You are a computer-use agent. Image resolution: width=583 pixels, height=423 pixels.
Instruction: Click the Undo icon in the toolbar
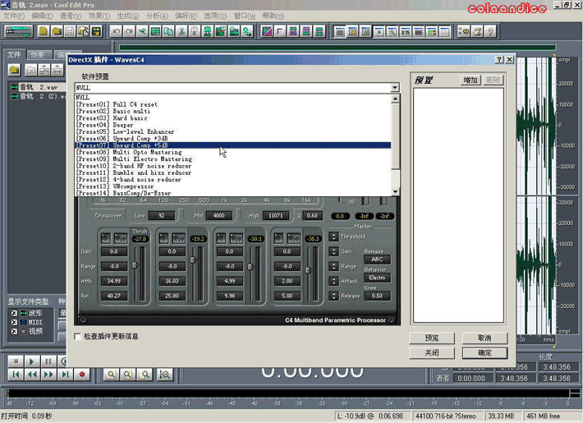click(x=117, y=32)
